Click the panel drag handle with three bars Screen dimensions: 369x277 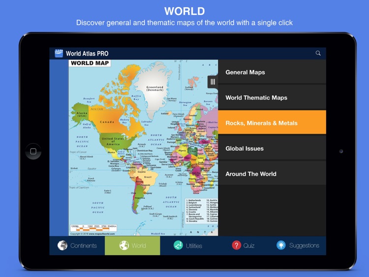tap(213, 82)
